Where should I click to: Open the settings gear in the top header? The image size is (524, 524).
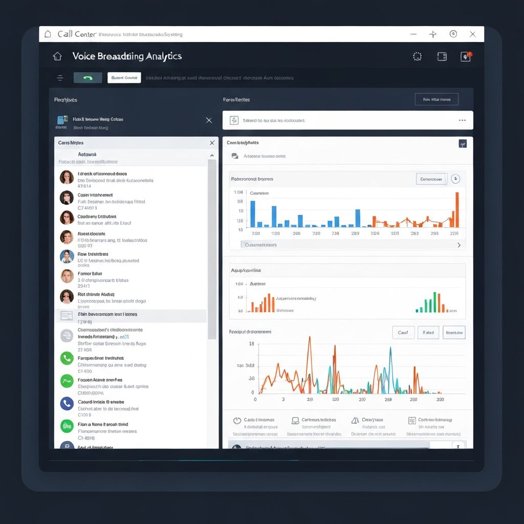(x=417, y=57)
